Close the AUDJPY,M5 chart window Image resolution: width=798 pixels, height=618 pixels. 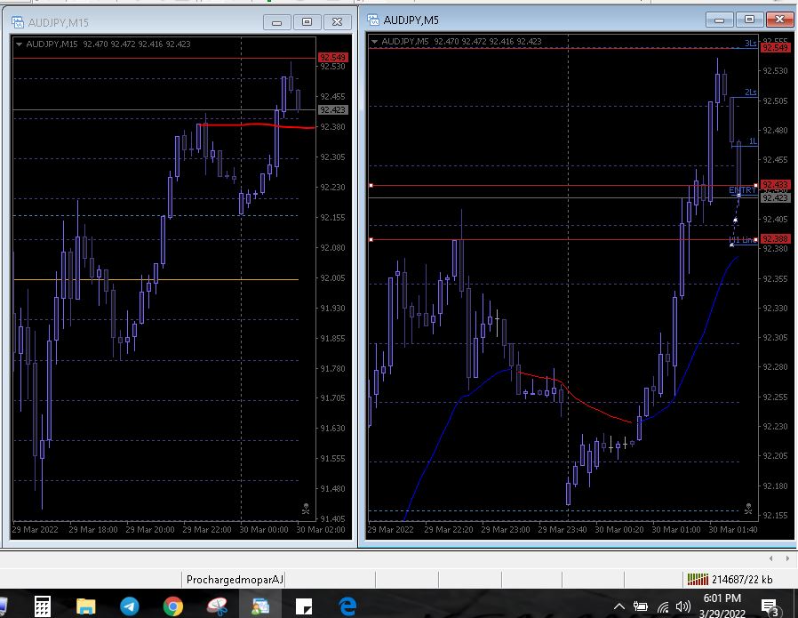(779, 20)
